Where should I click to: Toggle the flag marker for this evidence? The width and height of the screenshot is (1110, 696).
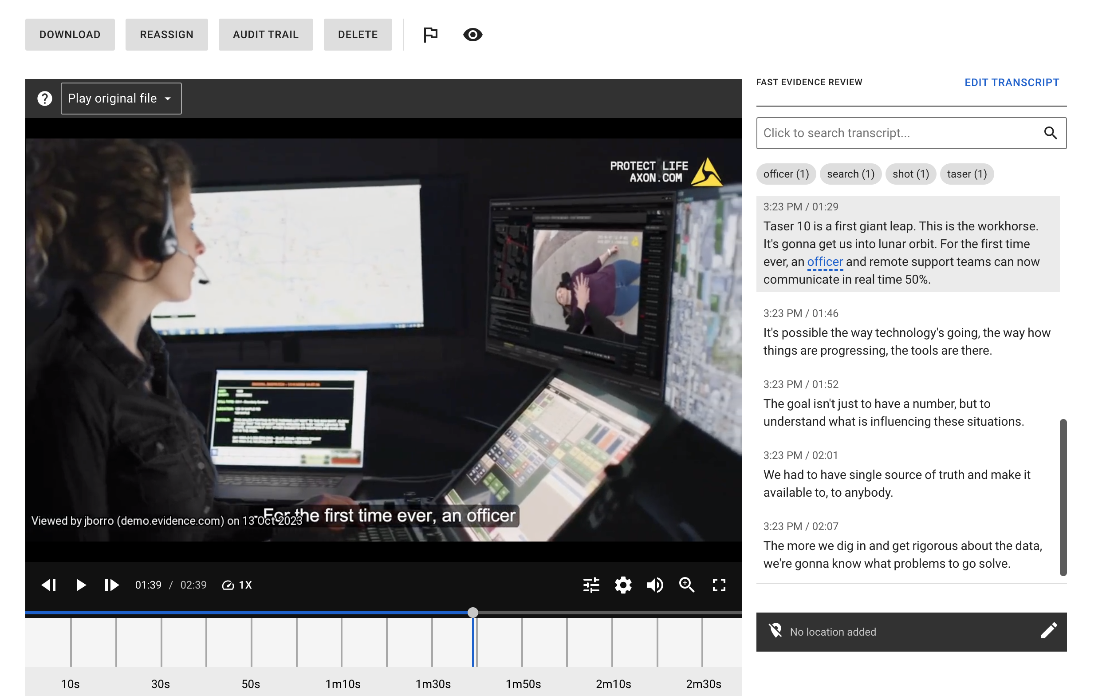[x=431, y=34]
